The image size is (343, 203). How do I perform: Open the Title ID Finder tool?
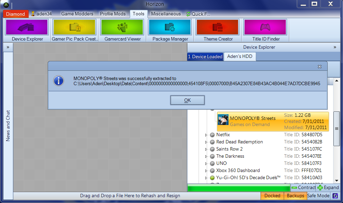tap(266, 27)
